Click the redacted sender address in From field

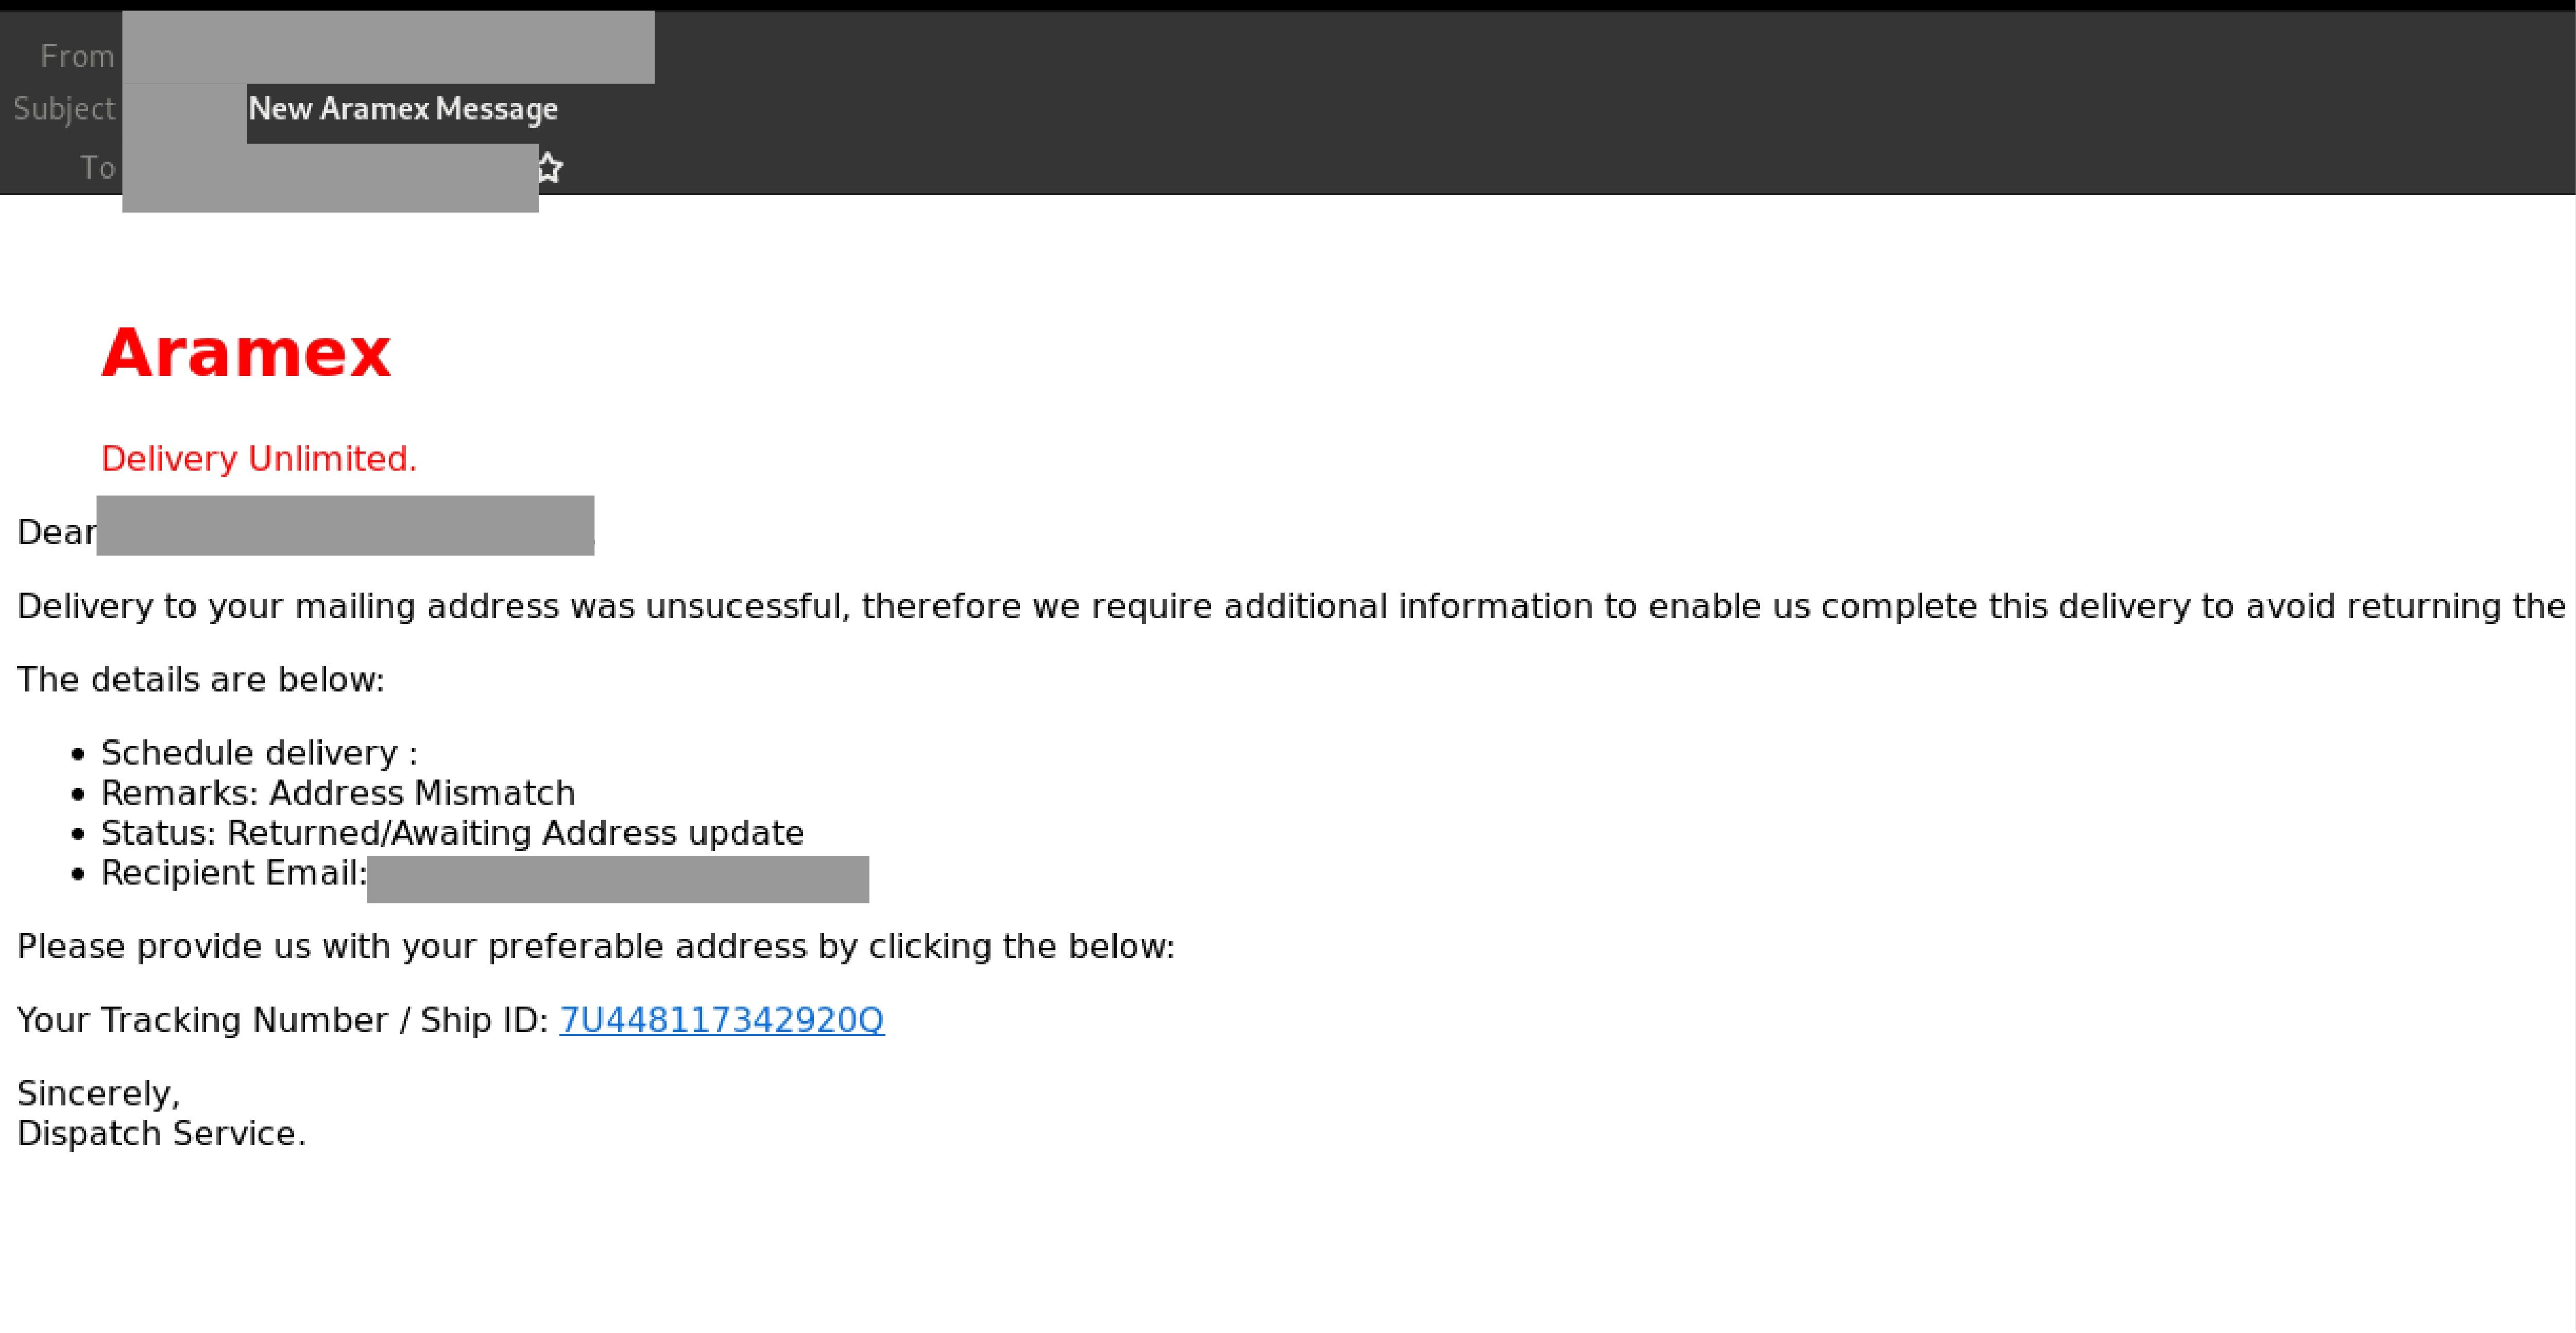388,48
